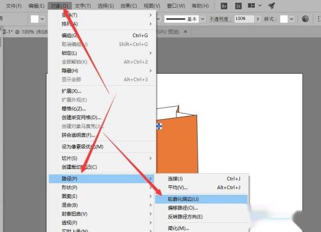This screenshot has height=232, width=321.
Task: Choose 连接(J) in path submenu
Action: click(x=202, y=179)
